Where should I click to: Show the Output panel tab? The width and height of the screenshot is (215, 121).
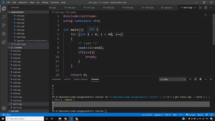tap(67, 79)
